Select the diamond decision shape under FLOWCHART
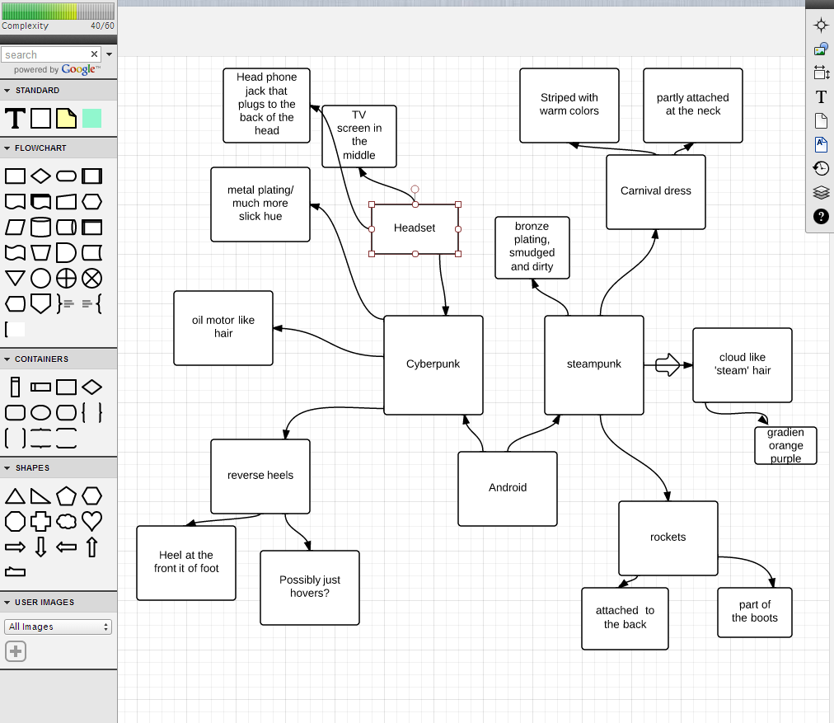Viewport: 834px width, 723px height. [40, 176]
